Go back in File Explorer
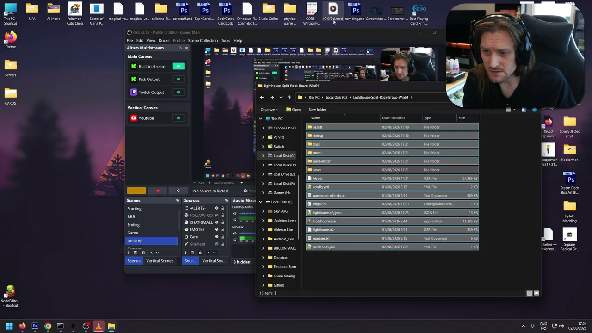 (x=262, y=97)
